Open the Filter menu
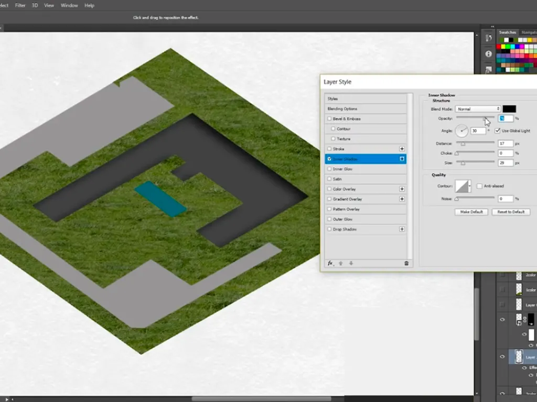This screenshot has width=537, height=402. (20, 5)
